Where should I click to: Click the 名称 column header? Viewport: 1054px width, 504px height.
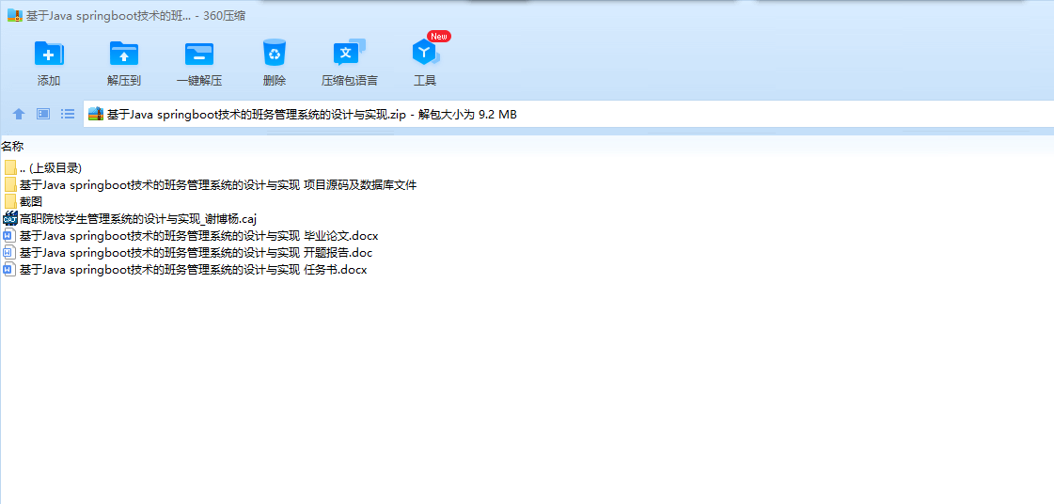[12, 147]
